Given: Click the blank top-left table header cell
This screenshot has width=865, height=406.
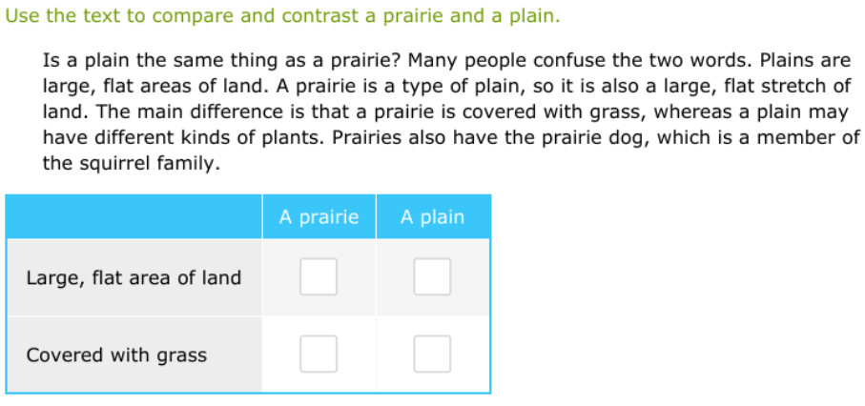Looking at the screenshot, I should 134,217.
